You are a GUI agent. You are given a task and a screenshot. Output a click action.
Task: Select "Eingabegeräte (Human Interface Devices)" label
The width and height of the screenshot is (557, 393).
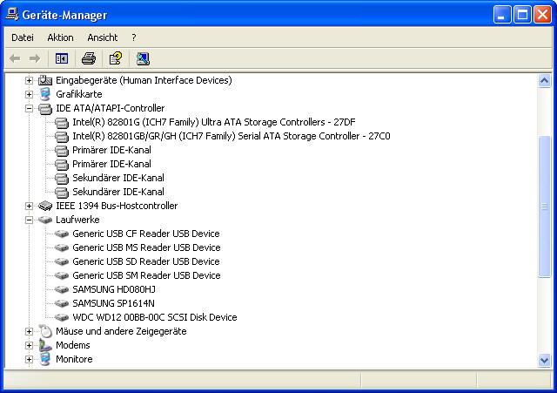(x=144, y=80)
